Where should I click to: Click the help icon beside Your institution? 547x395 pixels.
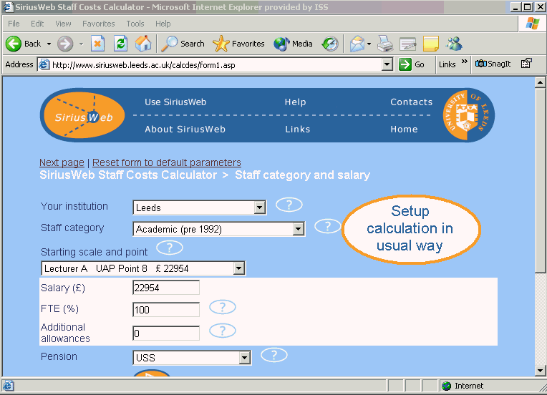click(x=289, y=205)
